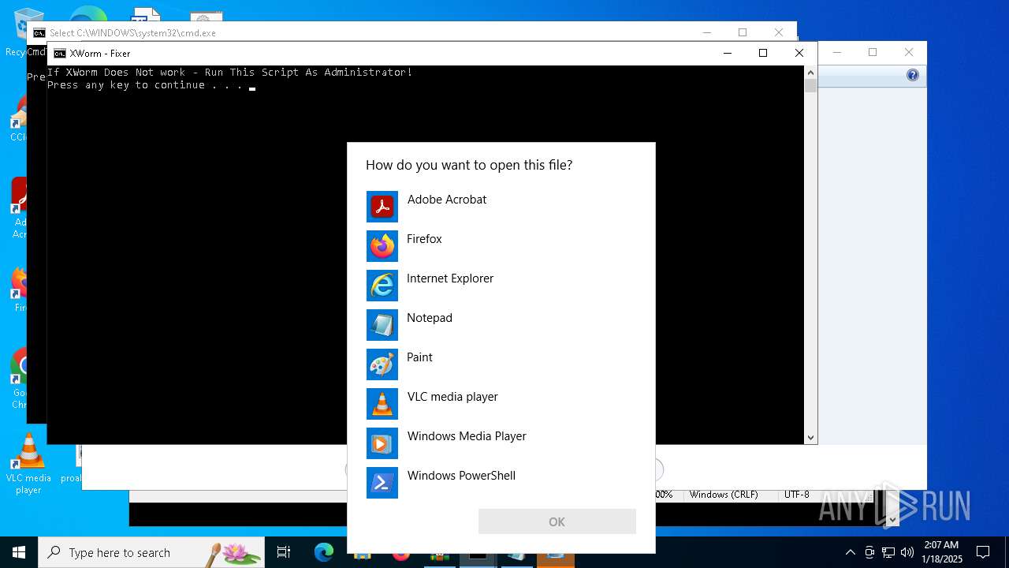This screenshot has width=1009, height=568.
Task: Maximize the XWorm - Fixer window
Action: [x=763, y=53]
